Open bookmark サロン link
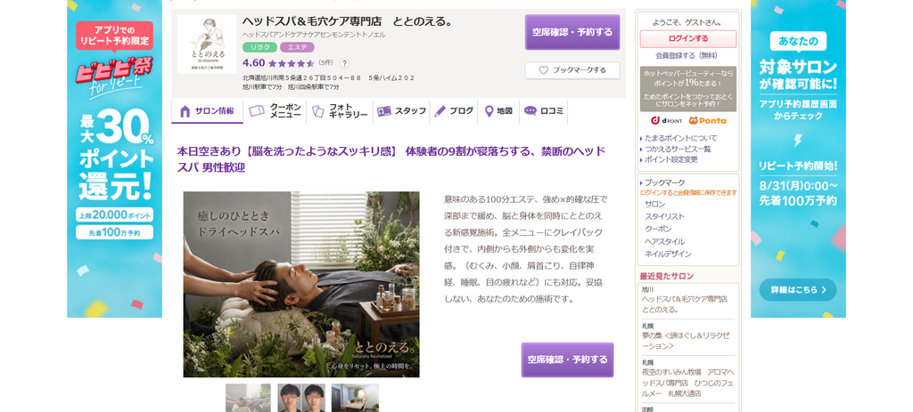The height and width of the screenshot is (412, 913). [x=655, y=204]
